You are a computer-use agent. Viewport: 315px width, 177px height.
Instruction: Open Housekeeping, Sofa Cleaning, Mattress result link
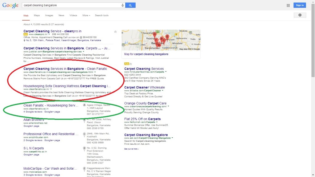pyautogui.click(x=67, y=86)
